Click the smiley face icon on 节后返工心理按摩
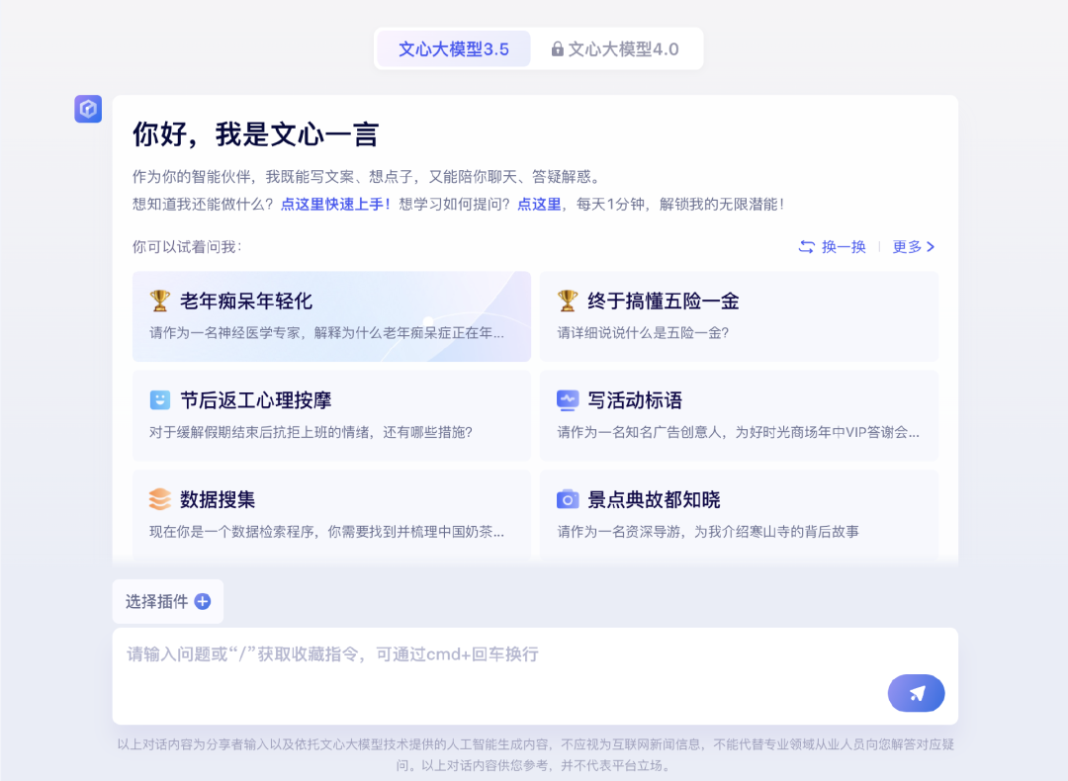Image resolution: width=1068 pixels, height=781 pixels. pyautogui.click(x=160, y=399)
